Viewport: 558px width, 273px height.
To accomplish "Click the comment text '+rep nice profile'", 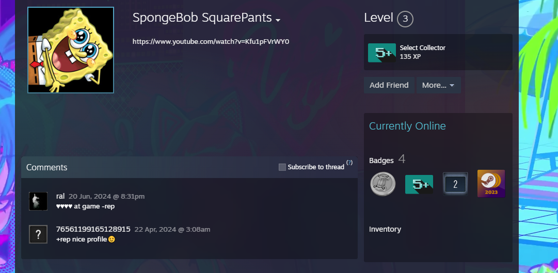I will 82,239.
